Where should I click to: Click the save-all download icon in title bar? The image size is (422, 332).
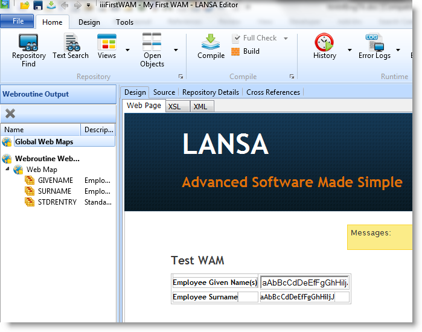(x=51, y=5)
